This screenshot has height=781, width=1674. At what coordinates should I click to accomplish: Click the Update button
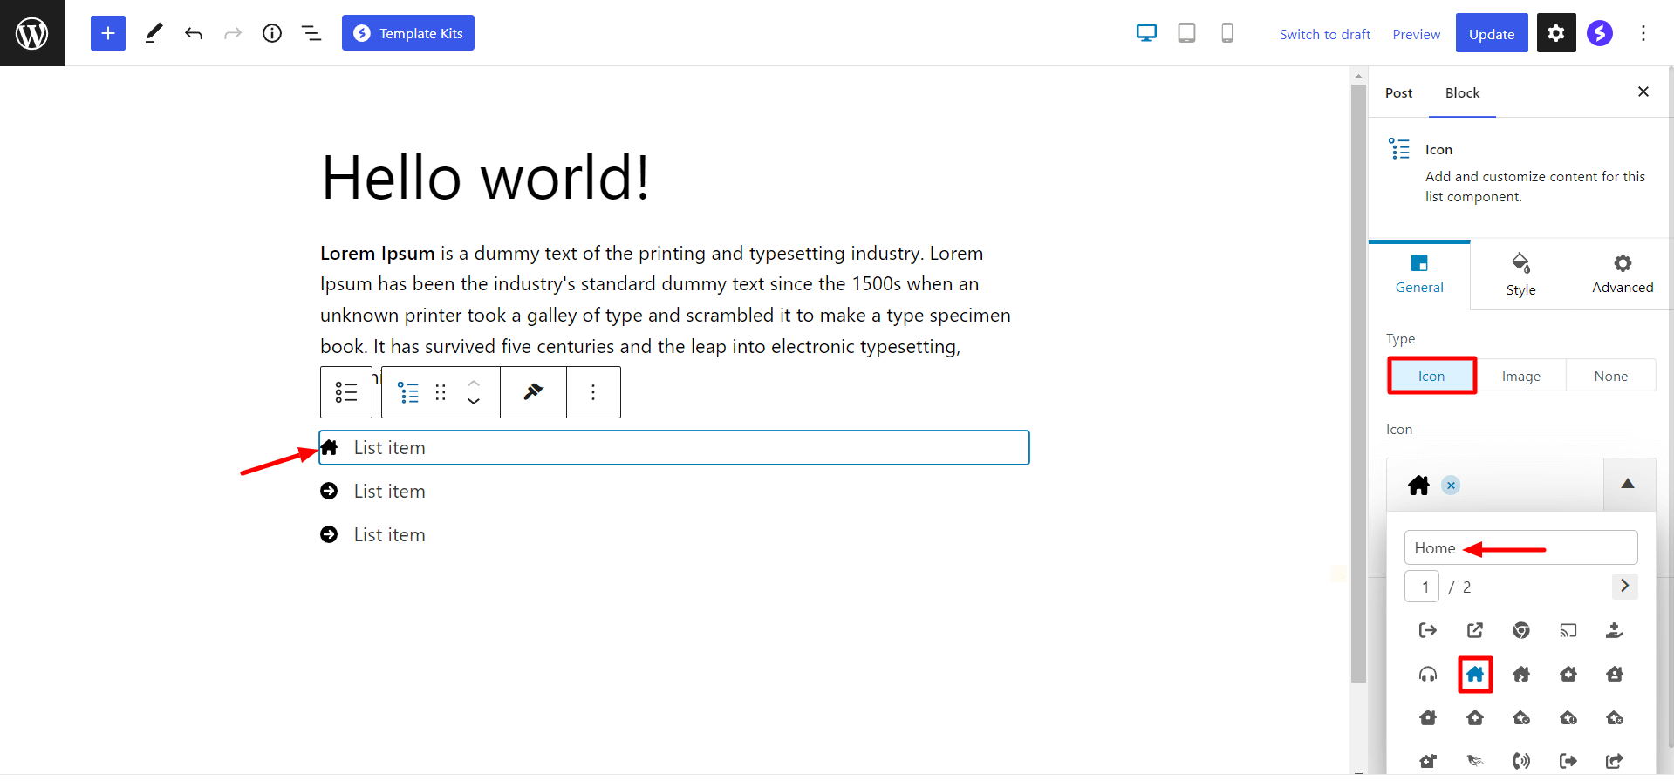(1491, 33)
